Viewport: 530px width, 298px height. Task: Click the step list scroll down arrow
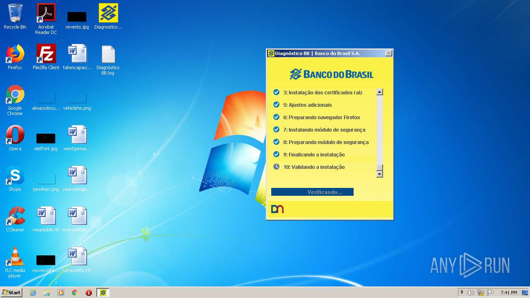[379, 174]
